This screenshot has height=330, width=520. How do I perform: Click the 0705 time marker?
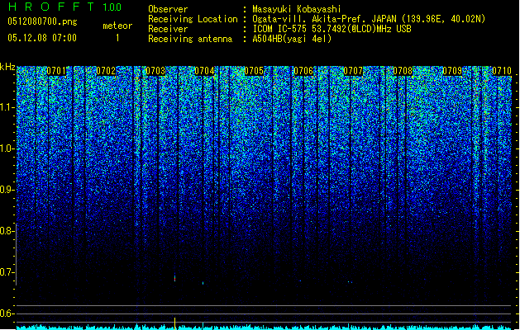point(254,71)
